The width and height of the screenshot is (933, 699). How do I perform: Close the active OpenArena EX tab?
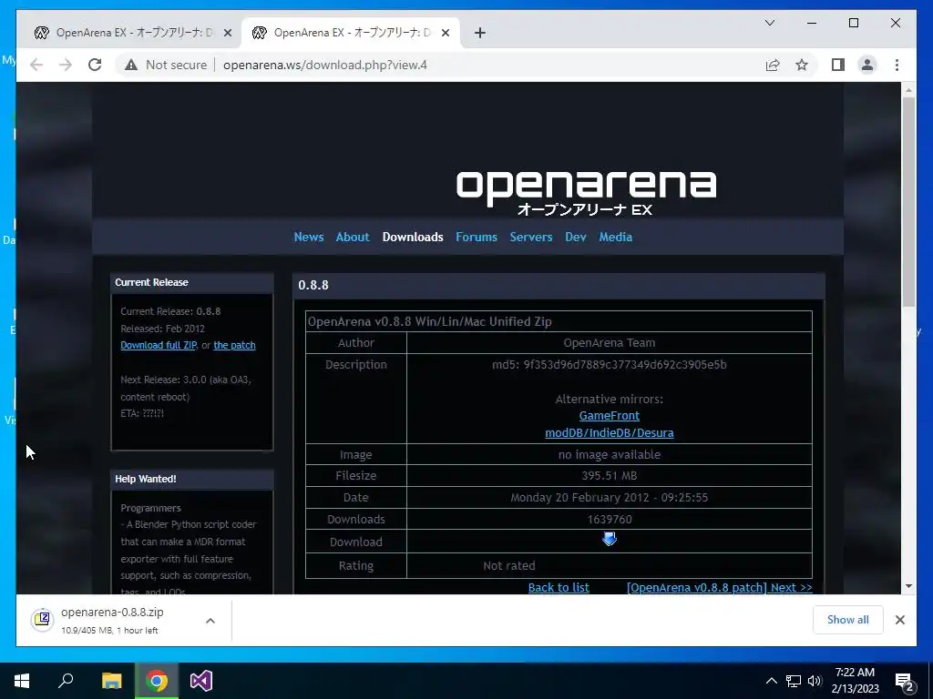point(445,33)
